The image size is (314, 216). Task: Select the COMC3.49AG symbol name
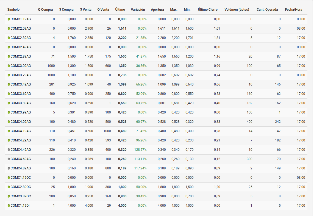(21, 84)
